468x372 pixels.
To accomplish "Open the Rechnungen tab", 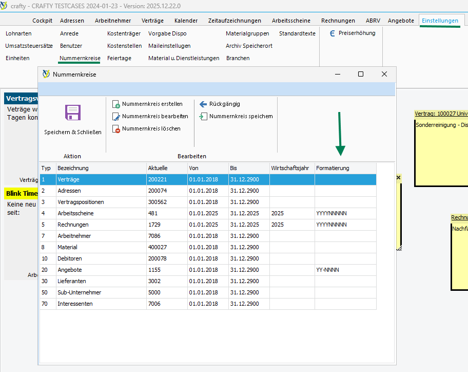I will pos(338,21).
